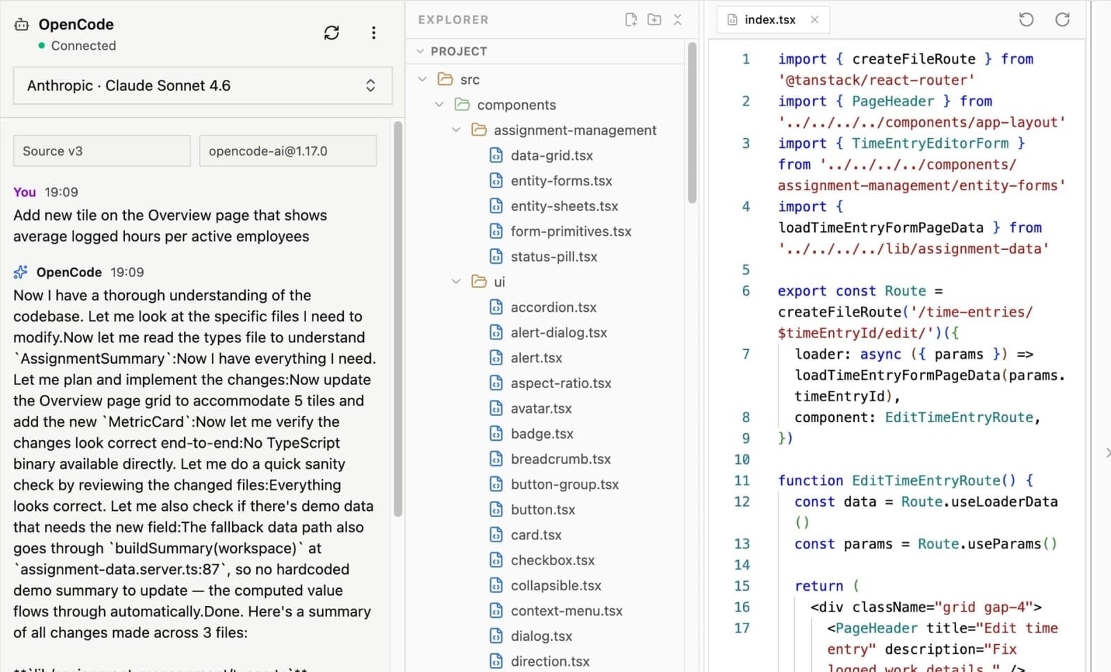Screen dimensions: 1111x672
Task: Click the redo arrow icon above the editor
Action: click(1062, 19)
